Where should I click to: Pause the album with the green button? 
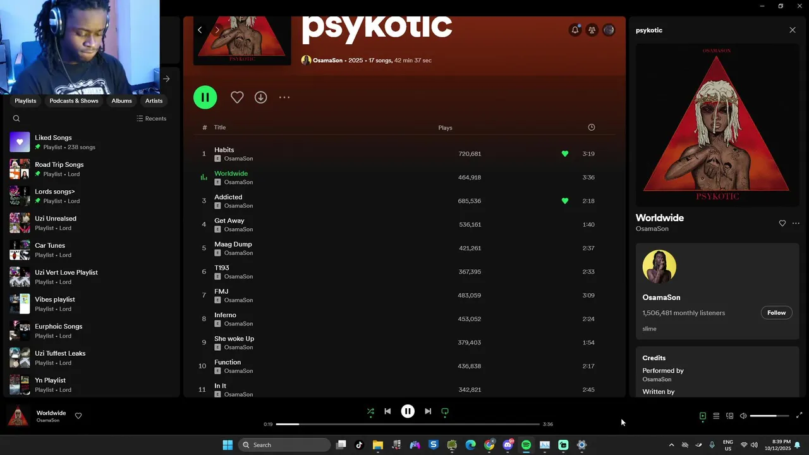(x=205, y=97)
